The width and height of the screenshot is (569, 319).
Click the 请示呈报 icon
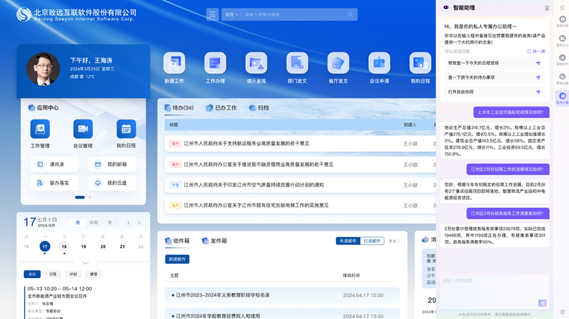point(256,63)
